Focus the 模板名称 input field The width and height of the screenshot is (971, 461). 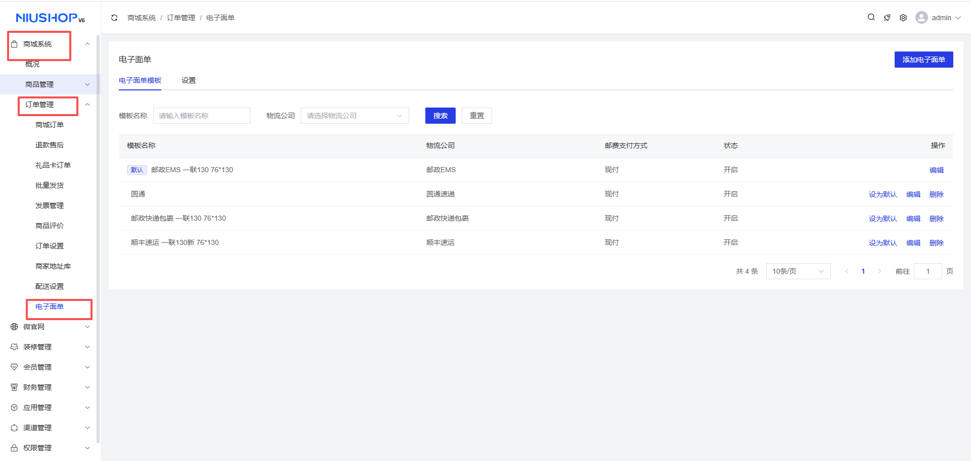(201, 116)
